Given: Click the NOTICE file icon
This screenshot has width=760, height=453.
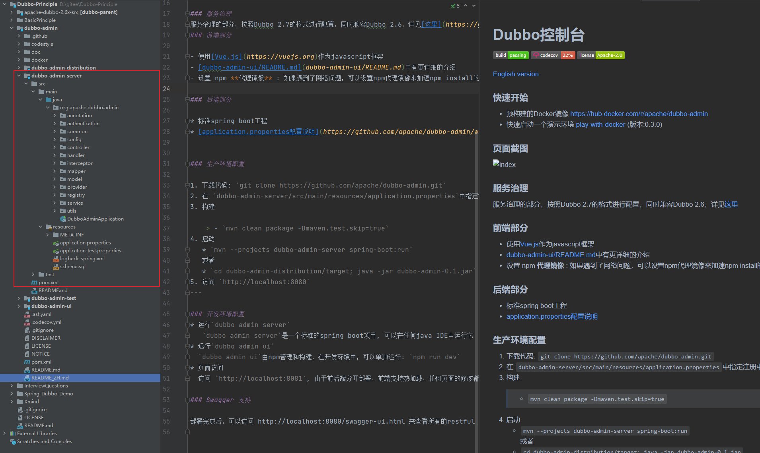Looking at the screenshot, I should click(x=27, y=354).
